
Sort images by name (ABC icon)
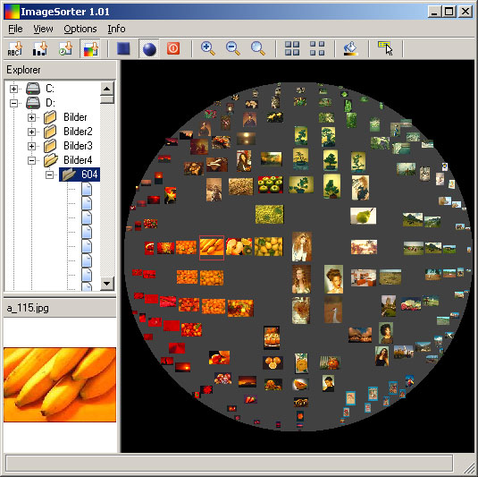15,48
